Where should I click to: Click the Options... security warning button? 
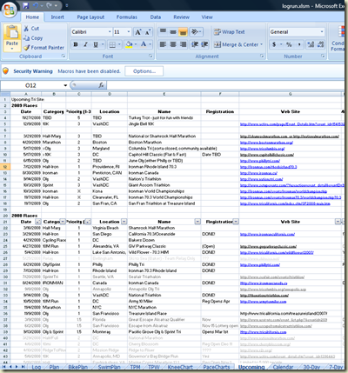click(144, 71)
